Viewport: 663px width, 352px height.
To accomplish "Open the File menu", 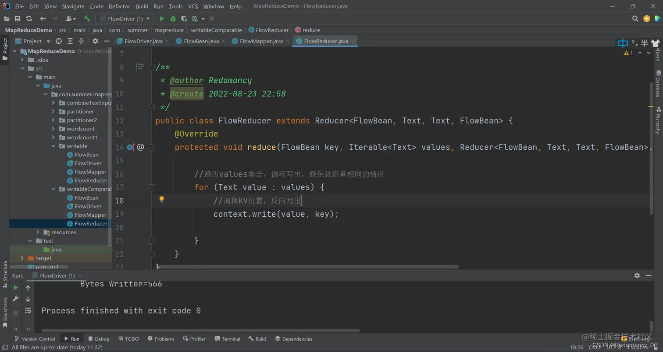I will (19, 6).
